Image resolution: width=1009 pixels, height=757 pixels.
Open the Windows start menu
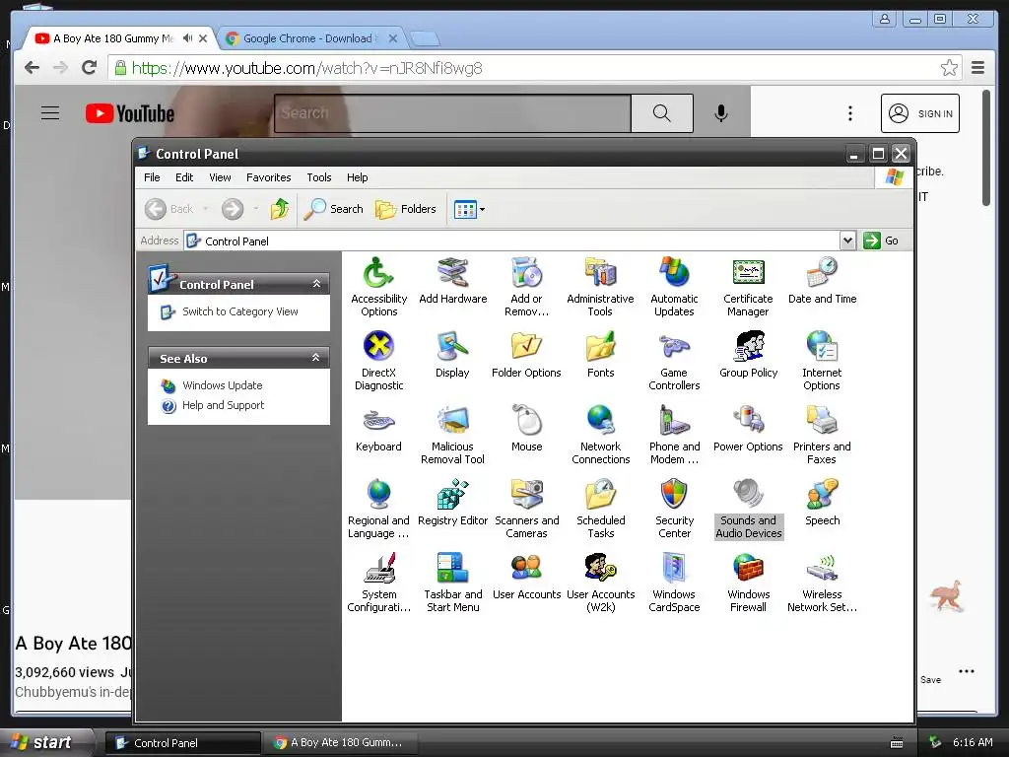(x=45, y=742)
